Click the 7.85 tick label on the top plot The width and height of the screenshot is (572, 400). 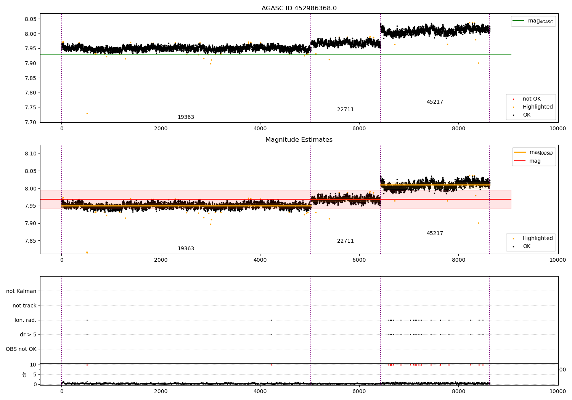coord(30,78)
